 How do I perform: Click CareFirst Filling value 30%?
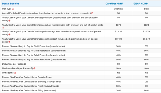pyautogui.click(x=118, y=90)
